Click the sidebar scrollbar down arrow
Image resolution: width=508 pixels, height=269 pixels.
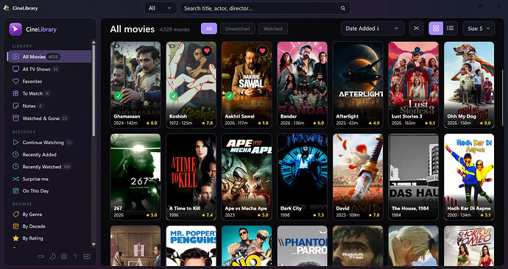coord(94,245)
